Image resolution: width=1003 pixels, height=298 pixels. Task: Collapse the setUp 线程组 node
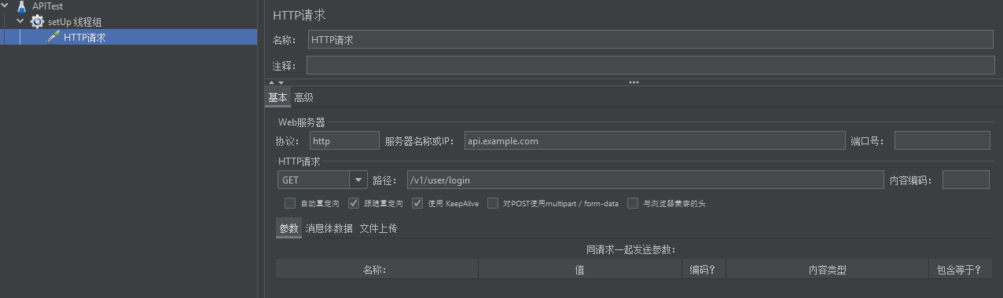coord(20,21)
